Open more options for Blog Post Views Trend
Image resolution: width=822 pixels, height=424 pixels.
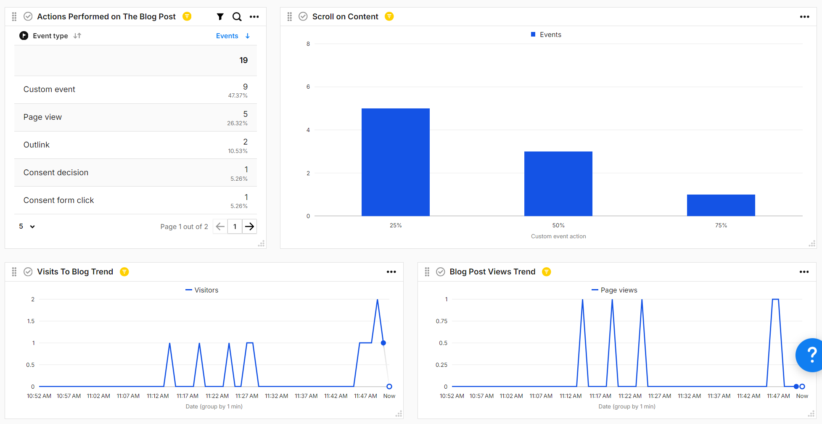pyautogui.click(x=804, y=272)
